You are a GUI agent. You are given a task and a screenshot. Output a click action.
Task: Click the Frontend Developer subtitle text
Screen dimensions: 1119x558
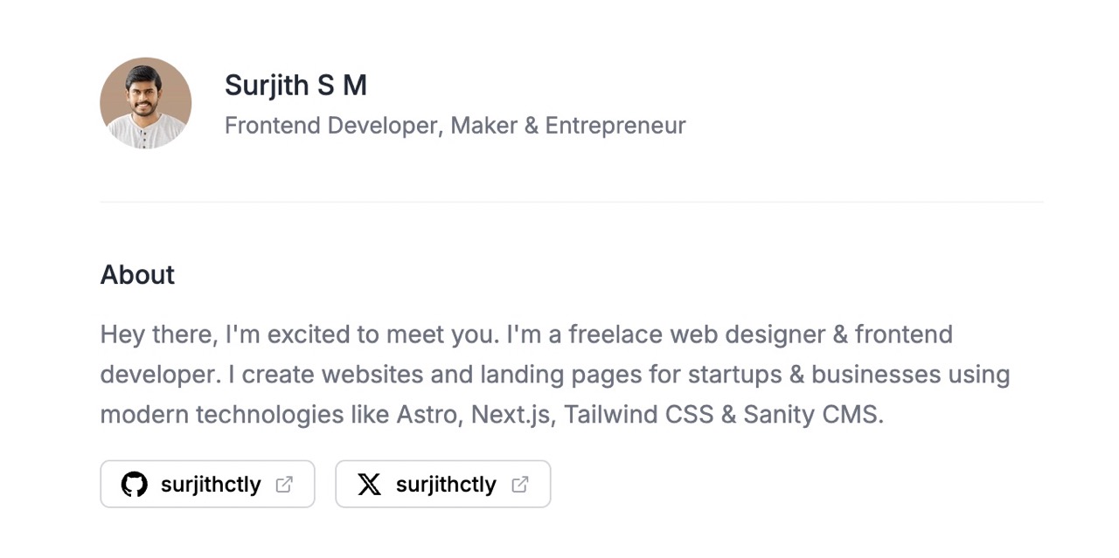455,125
